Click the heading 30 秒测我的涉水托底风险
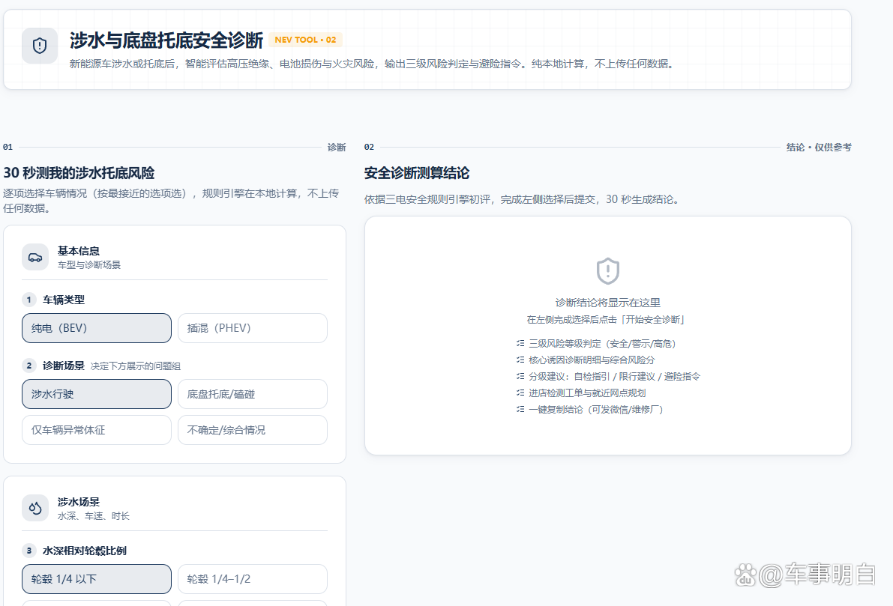This screenshot has height=606, width=893. (79, 173)
